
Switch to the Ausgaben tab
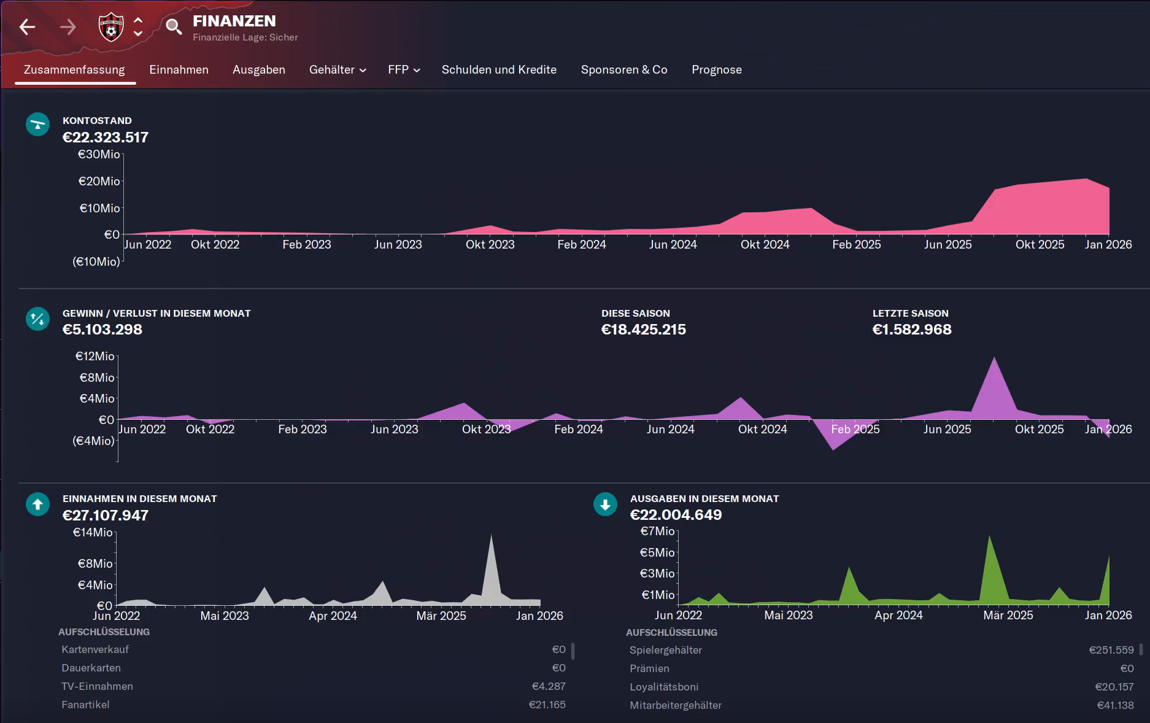(258, 70)
